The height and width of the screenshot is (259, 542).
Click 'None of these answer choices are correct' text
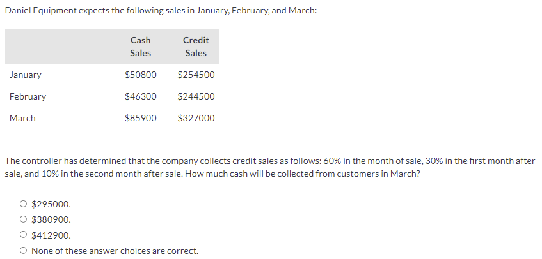[115, 251]
